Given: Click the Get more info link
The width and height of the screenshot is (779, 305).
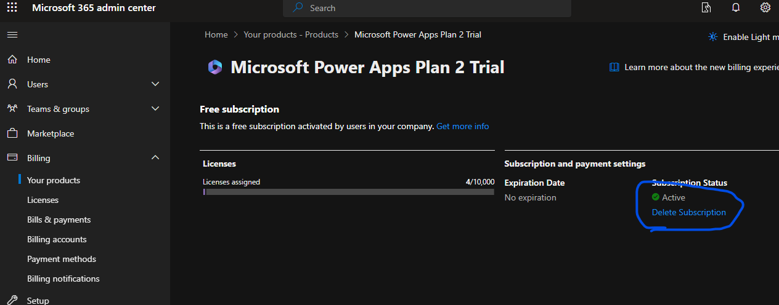Looking at the screenshot, I should (463, 126).
